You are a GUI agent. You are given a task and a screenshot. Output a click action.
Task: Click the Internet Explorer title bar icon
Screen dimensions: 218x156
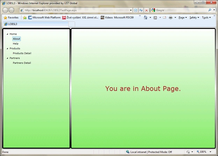(x=3, y=3)
